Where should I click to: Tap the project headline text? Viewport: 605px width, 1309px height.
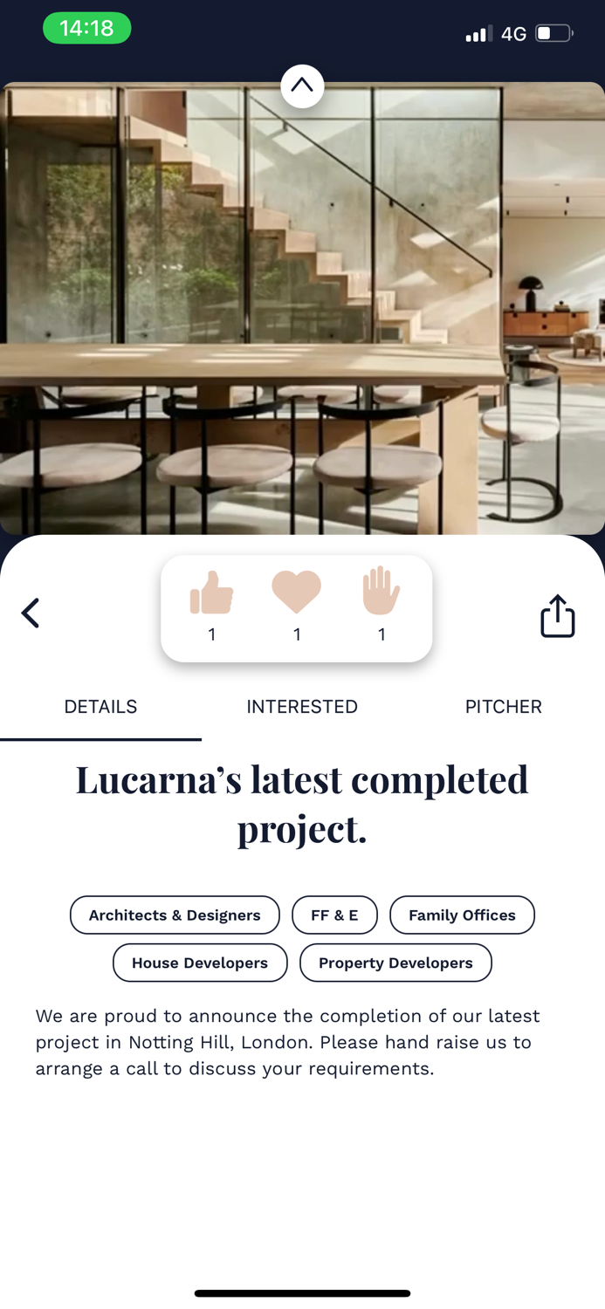302,804
